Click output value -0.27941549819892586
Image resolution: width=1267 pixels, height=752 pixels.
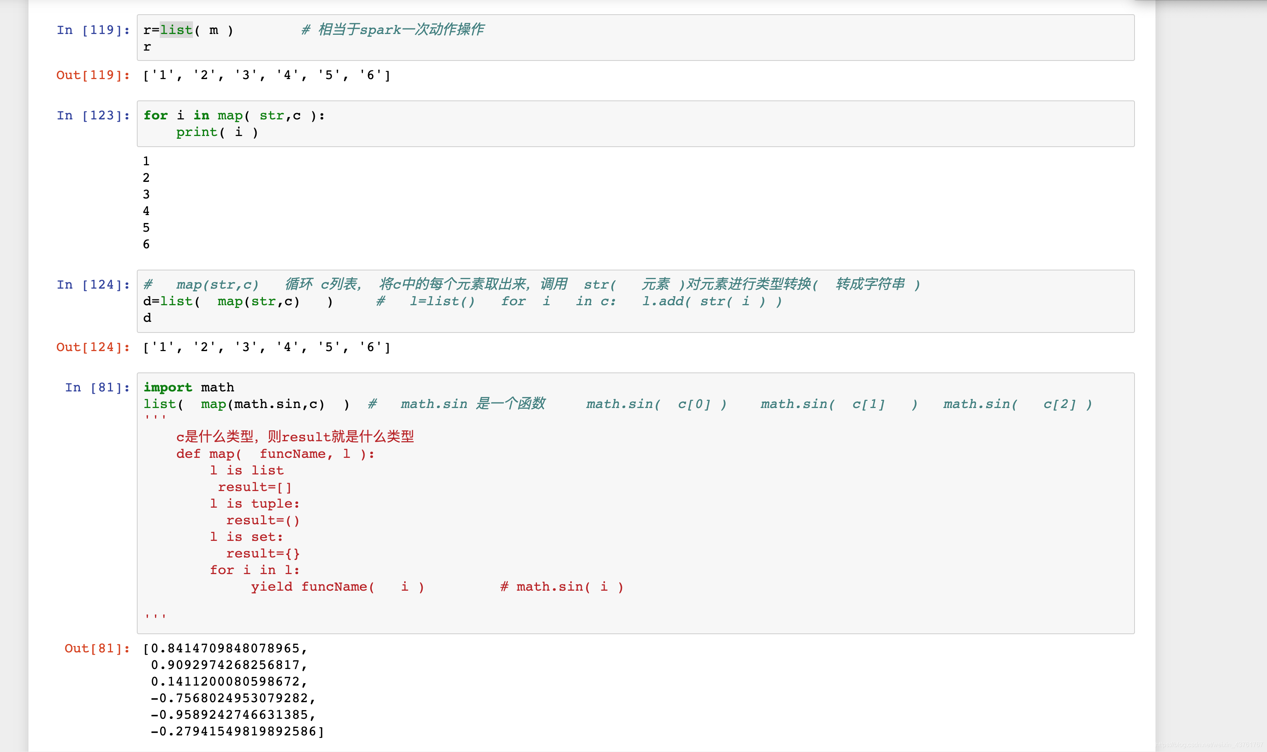tap(238, 732)
